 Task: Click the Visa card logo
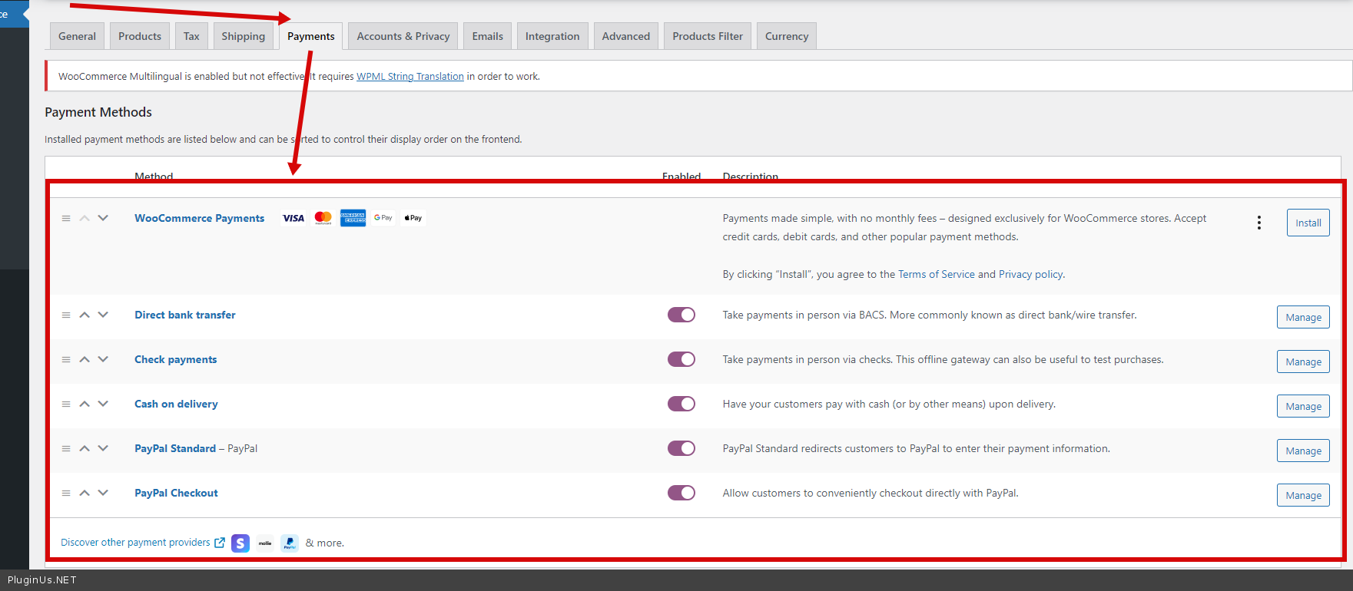(293, 218)
